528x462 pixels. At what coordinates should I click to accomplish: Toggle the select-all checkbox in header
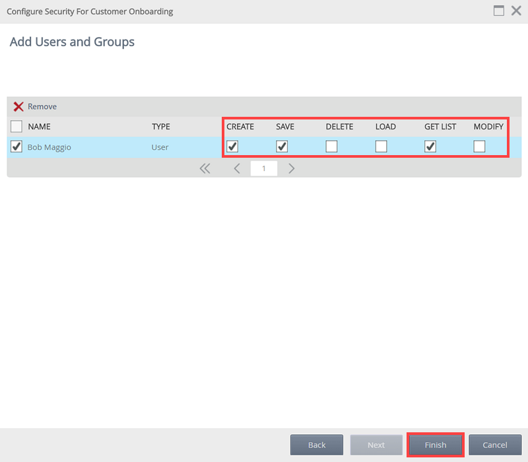click(x=16, y=127)
